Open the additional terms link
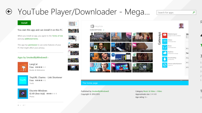 pyautogui.click(x=31, y=39)
